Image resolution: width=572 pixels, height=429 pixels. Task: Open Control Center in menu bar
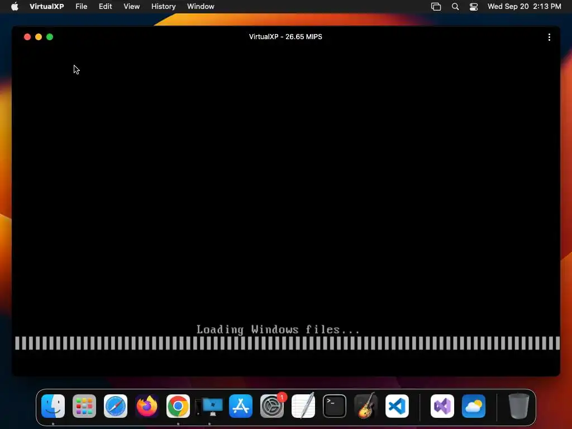(x=474, y=7)
